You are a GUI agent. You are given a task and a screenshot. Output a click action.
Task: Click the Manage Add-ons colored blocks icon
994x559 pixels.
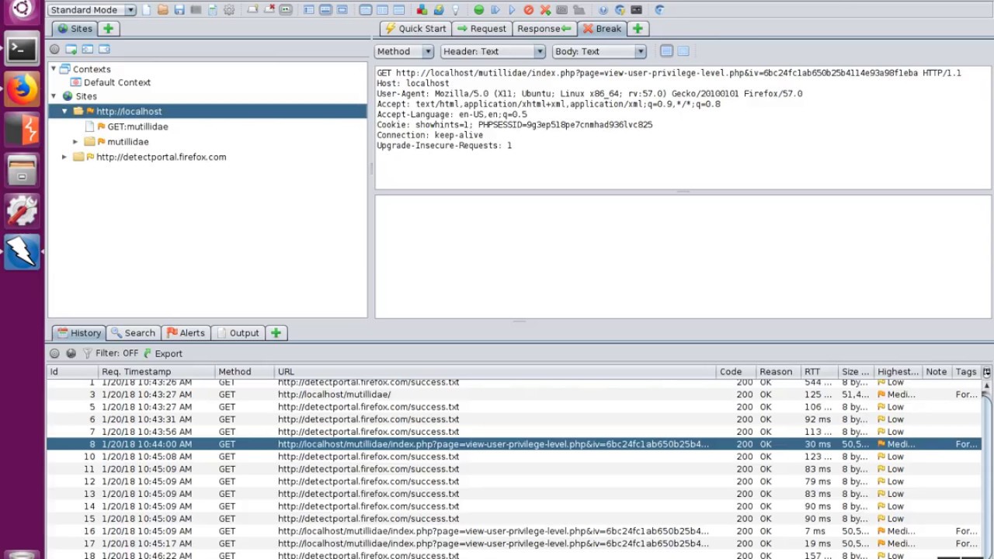[x=422, y=10]
